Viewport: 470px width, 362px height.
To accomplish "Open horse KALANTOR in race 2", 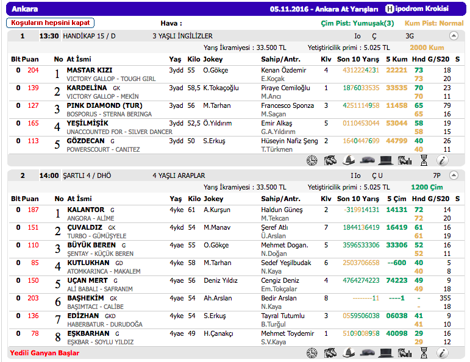I will click(85, 210).
